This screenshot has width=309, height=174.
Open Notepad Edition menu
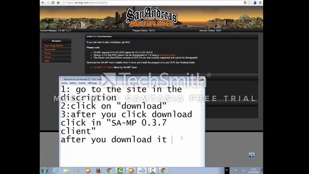[73, 83]
